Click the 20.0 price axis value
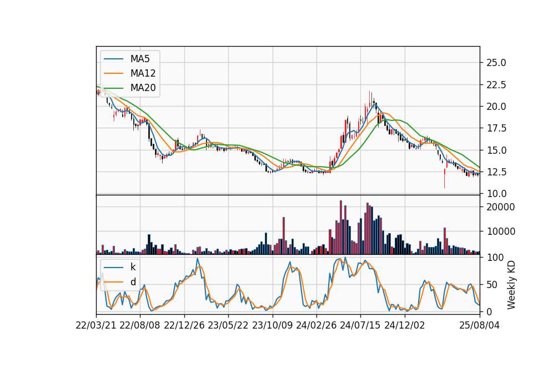533x383 pixels. [496, 107]
